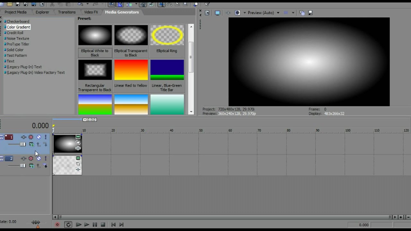411x231 pixels.
Task: Go to end of timeline
Action: pyautogui.click(x=121, y=225)
